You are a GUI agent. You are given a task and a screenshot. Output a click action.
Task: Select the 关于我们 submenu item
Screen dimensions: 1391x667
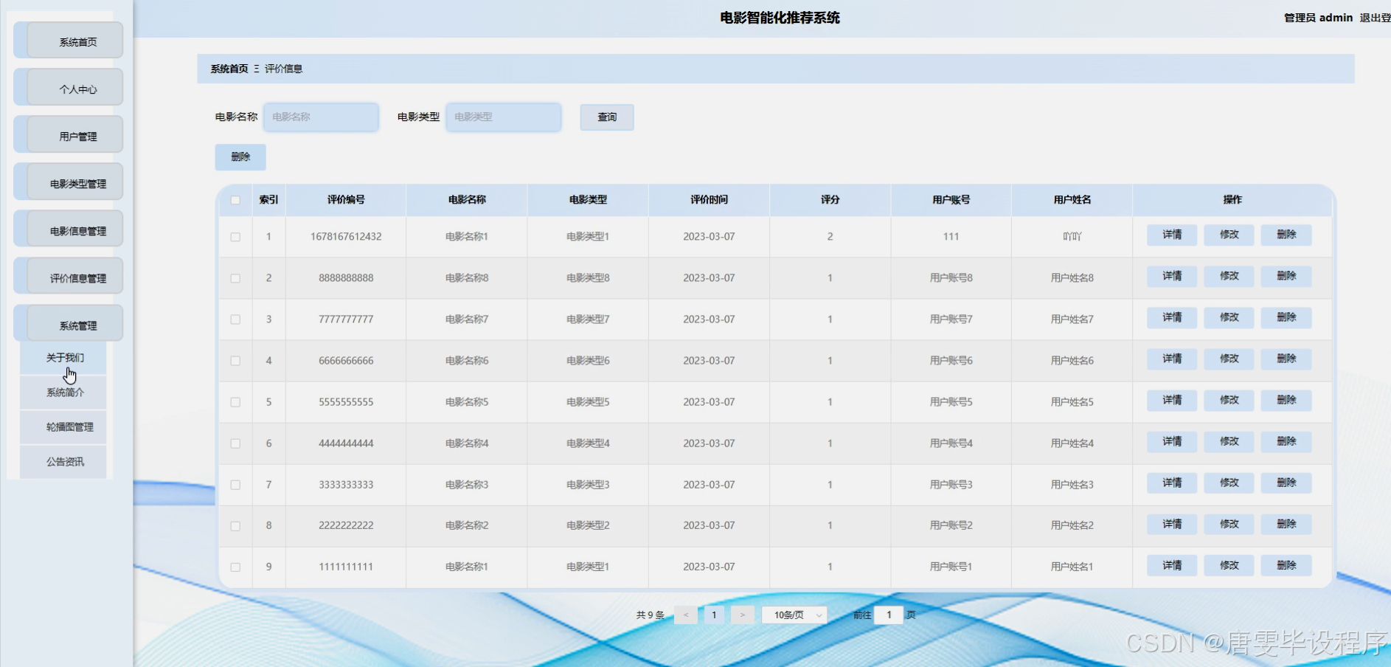pyautogui.click(x=63, y=358)
